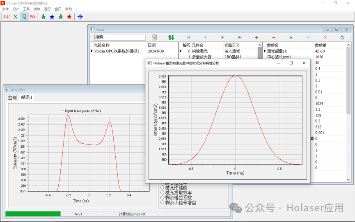Screen dimensions: 355x222
Task: Go to the next record in the Input navigator
Action: (x=222, y=37)
